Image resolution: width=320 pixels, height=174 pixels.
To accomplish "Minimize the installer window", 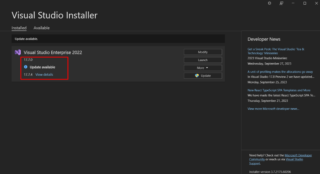I will pyautogui.click(x=293, y=3).
